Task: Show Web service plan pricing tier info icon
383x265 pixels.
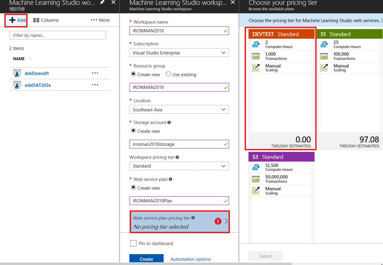Action: (193, 218)
